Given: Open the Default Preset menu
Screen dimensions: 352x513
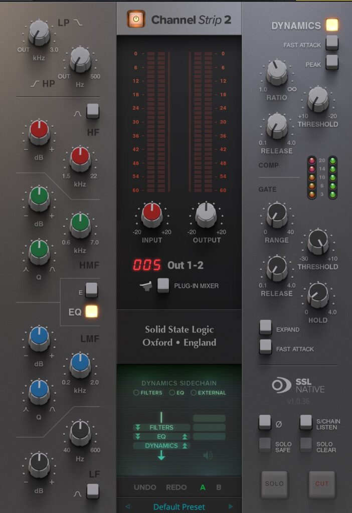Looking at the screenshot, I should [x=179, y=506].
